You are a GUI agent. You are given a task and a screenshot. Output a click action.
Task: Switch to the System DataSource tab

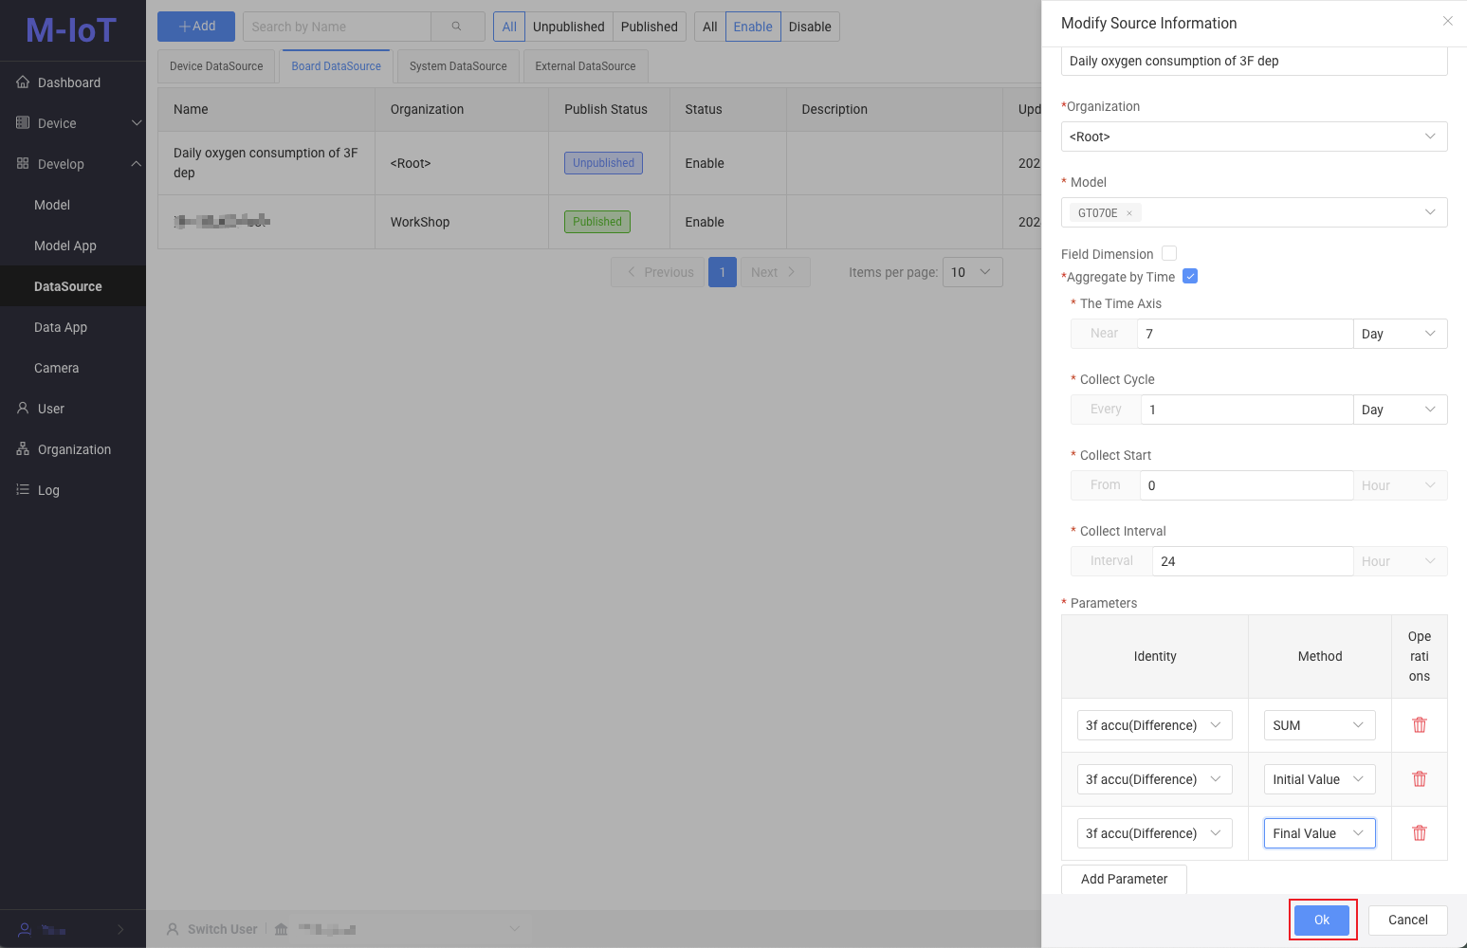458,66
